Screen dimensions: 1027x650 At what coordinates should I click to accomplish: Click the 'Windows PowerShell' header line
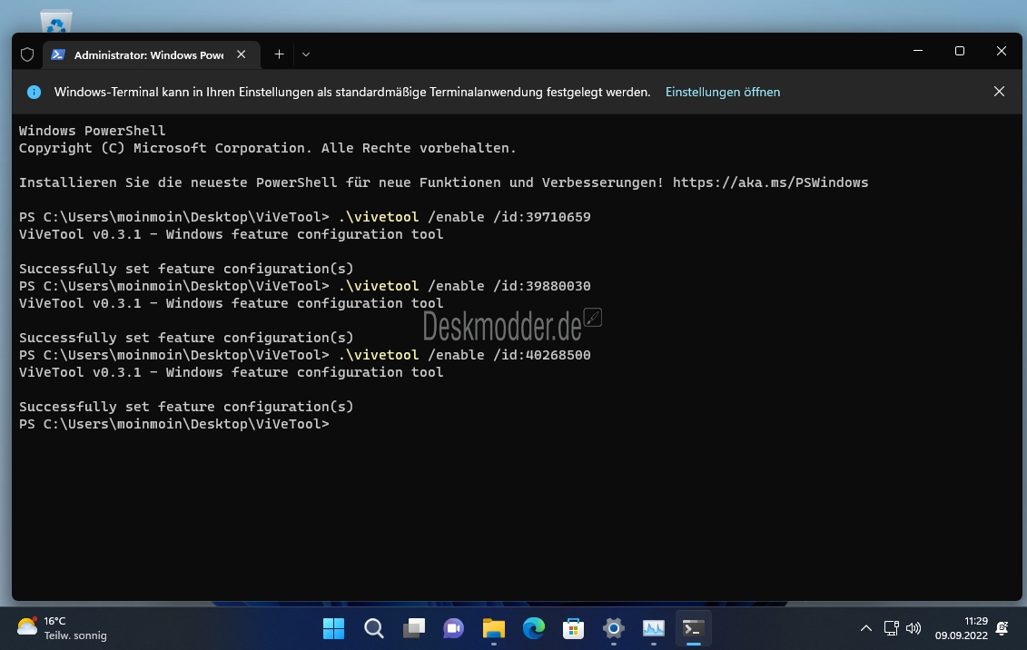pos(93,130)
